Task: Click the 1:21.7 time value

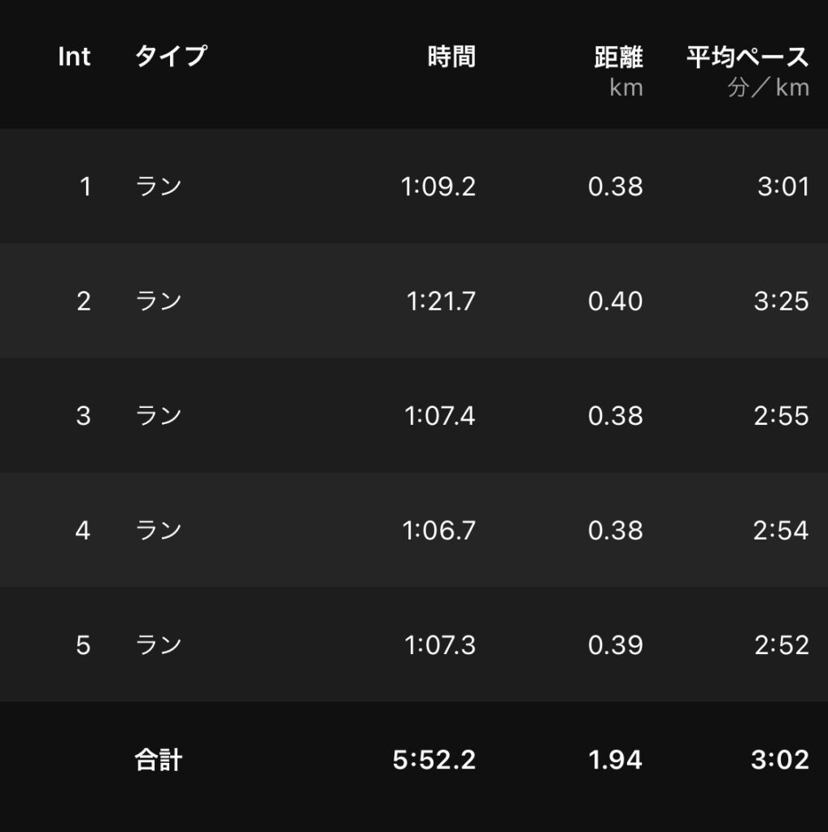Action: click(441, 301)
